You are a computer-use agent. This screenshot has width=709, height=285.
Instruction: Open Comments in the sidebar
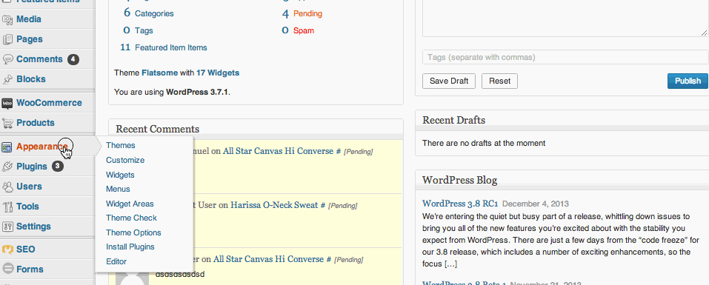39,59
